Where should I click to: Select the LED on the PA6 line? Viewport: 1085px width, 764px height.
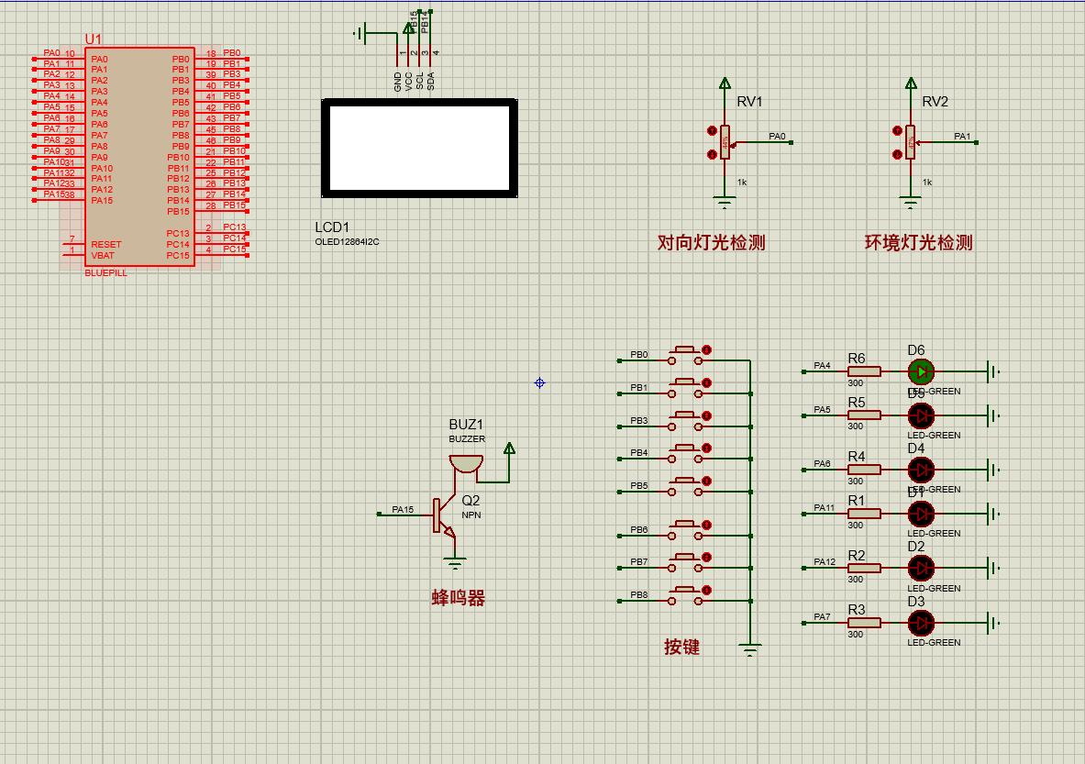click(921, 470)
